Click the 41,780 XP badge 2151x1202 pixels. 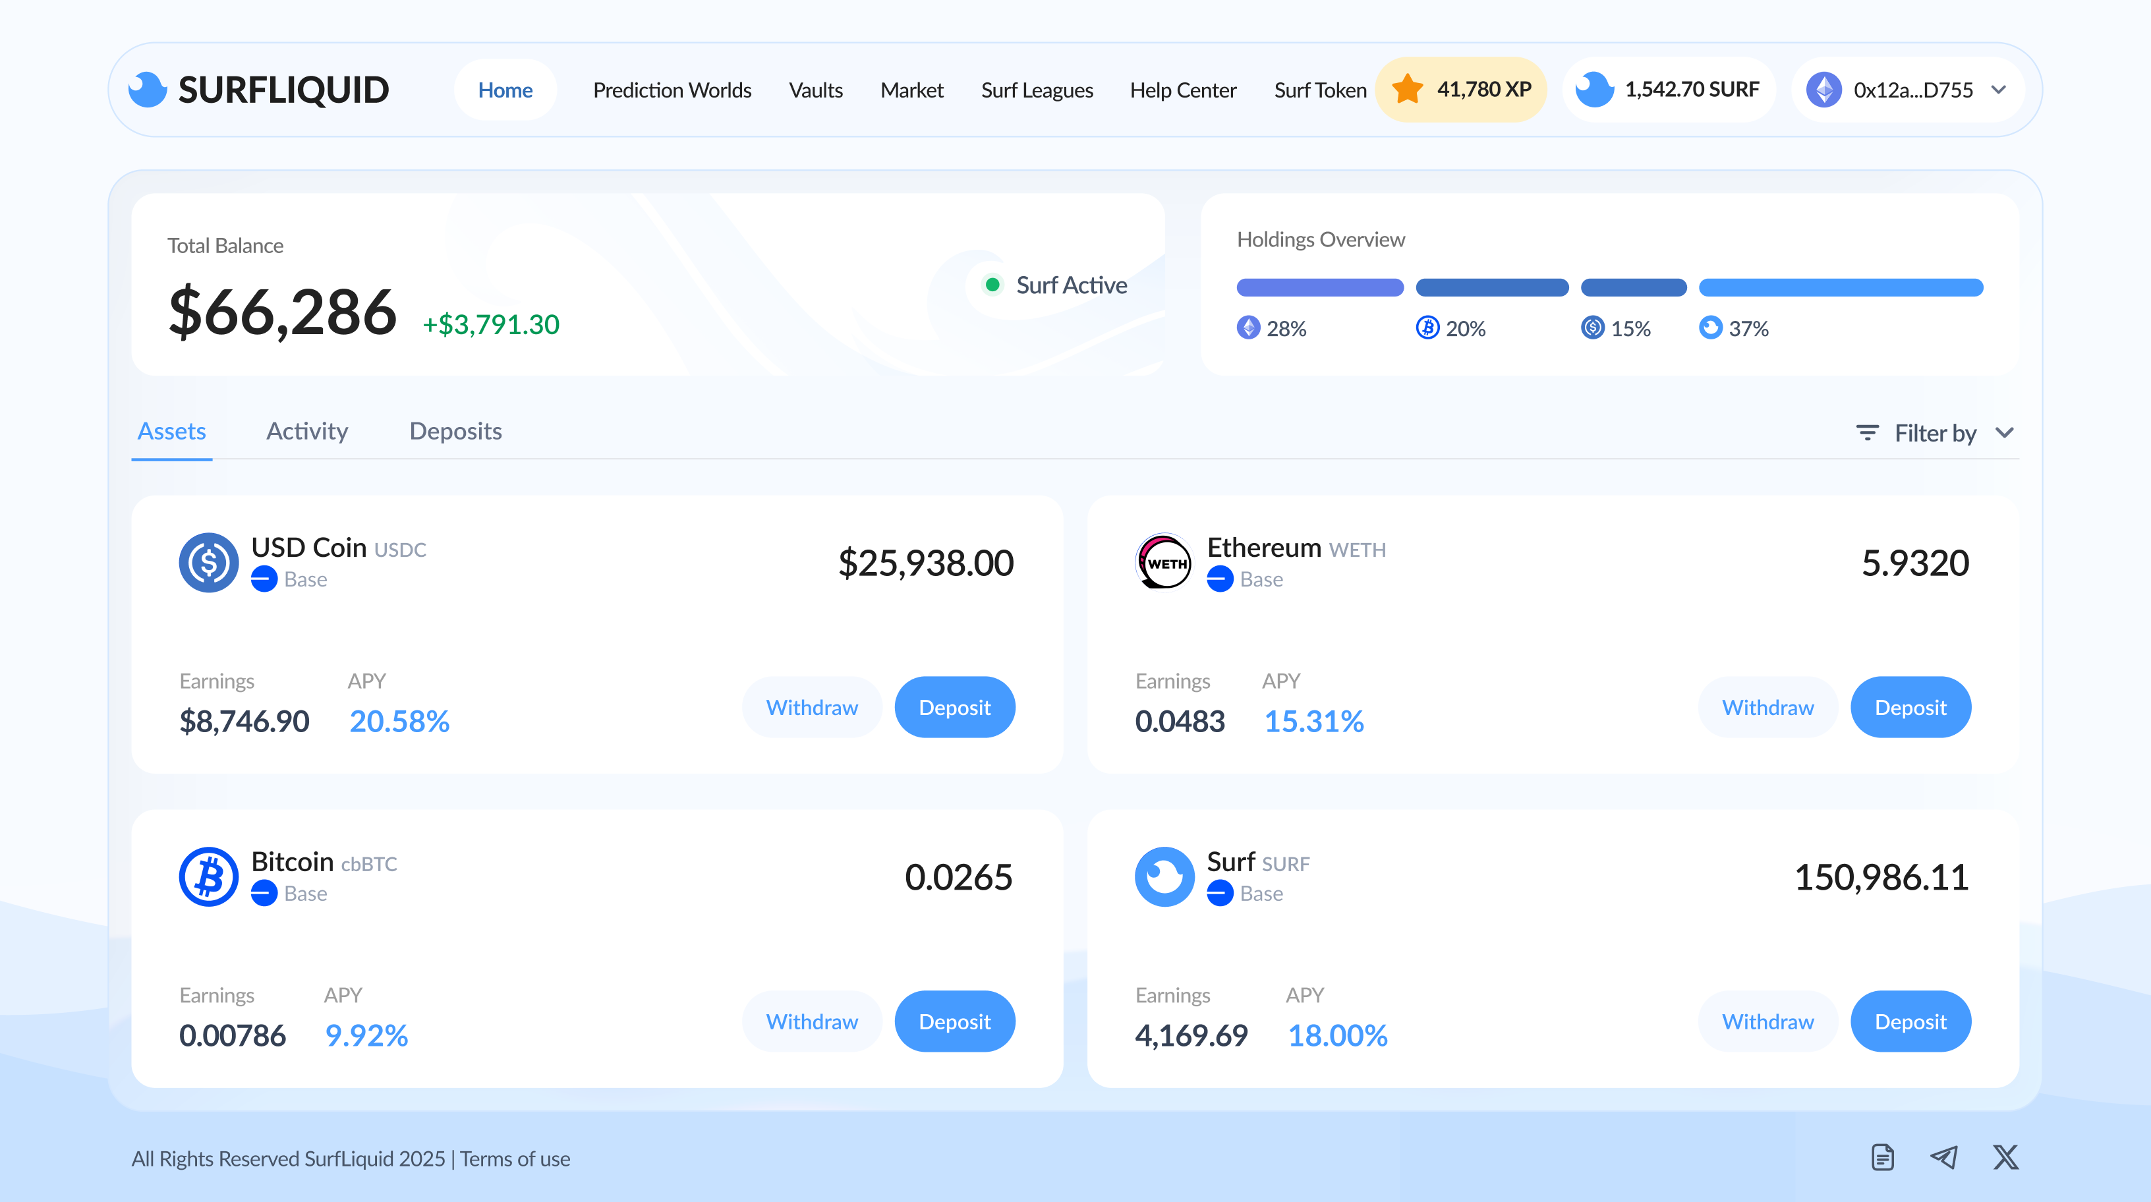click(1460, 90)
